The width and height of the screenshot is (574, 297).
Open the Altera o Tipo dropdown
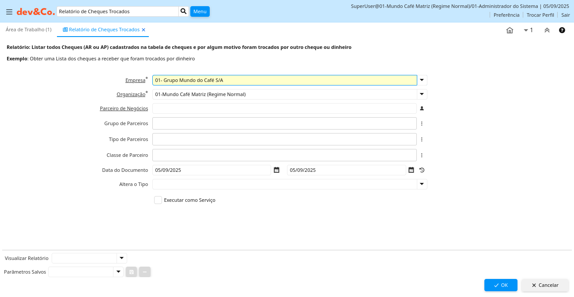422,184
